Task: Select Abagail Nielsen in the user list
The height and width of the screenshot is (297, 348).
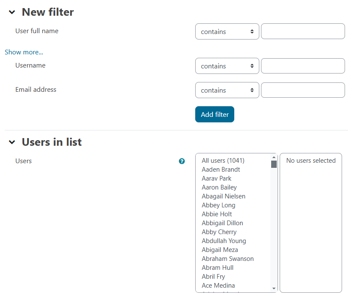Action: [224, 196]
